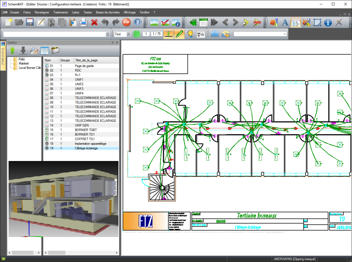Click the symbols palette icon

tap(201, 34)
